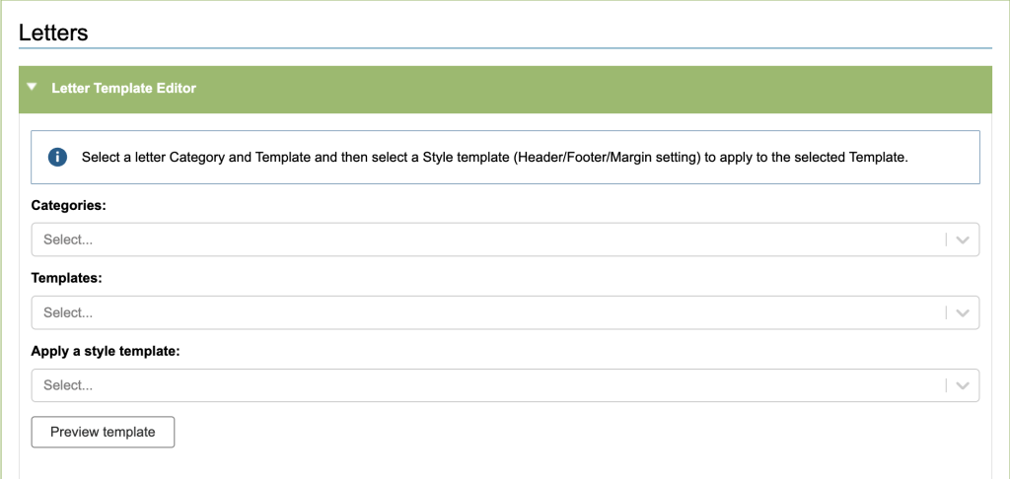Click the Preview template button
The height and width of the screenshot is (479, 1010).
click(x=103, y=432)
